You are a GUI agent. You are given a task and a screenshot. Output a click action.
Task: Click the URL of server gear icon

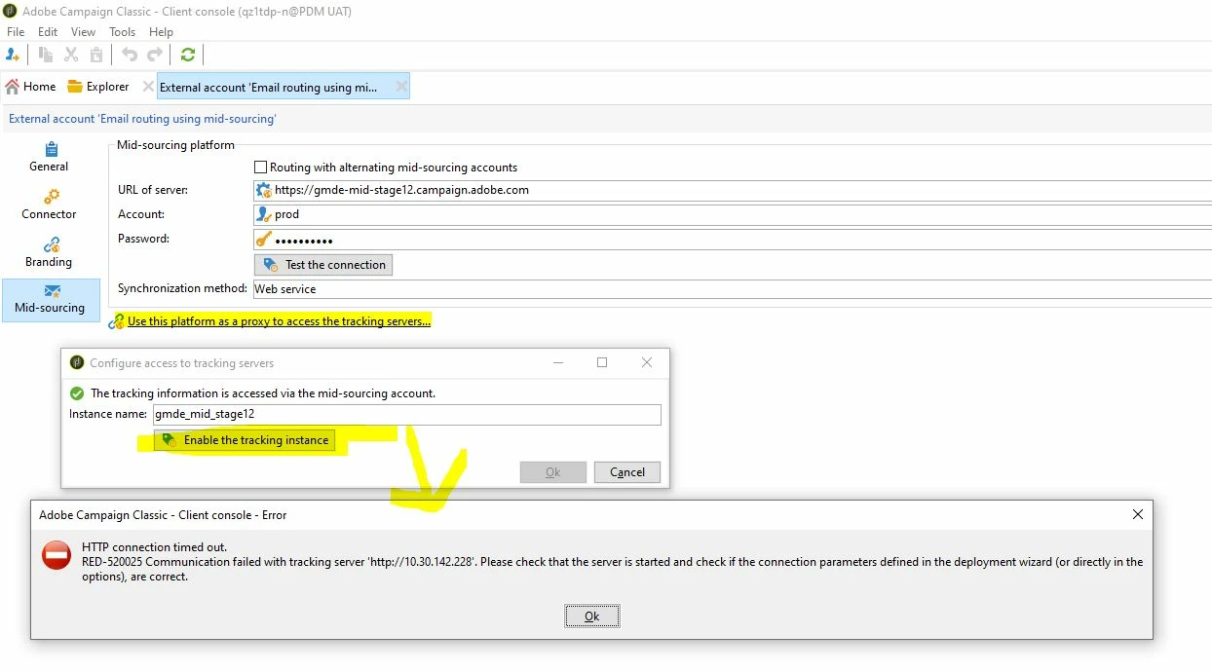click(263, 190)
